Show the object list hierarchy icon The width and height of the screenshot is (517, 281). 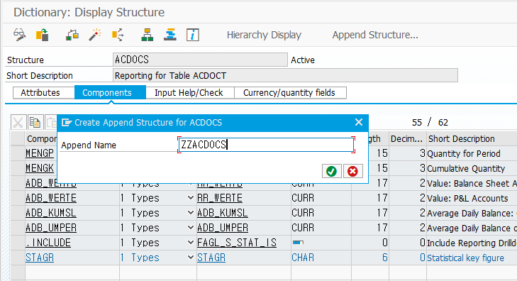[x=147, y=35]
